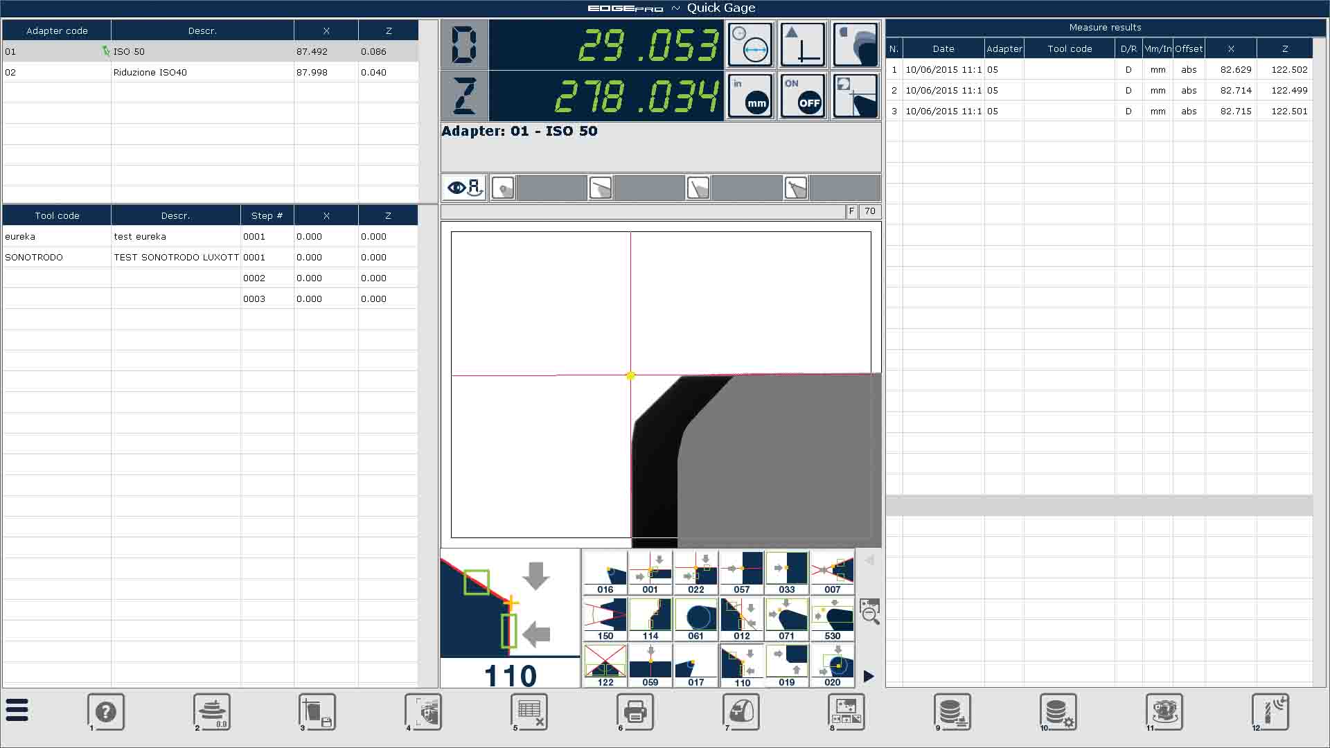Click the adapter stack icon numbered 2
1330x748 pixels.
[212, 711]
